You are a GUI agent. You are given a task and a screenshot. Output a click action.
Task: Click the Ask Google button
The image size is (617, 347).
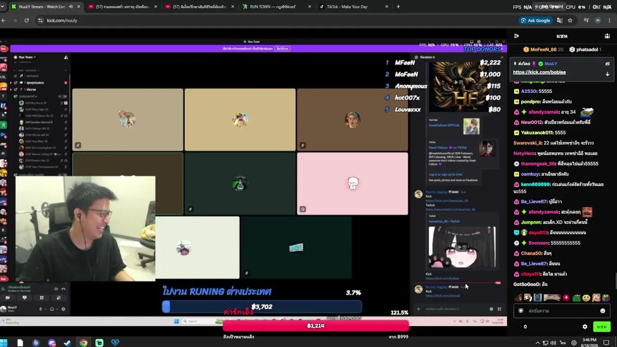(535, 20)
